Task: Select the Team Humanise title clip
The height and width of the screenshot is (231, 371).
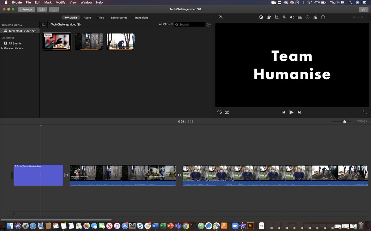Action: click(x=39, y=175)
